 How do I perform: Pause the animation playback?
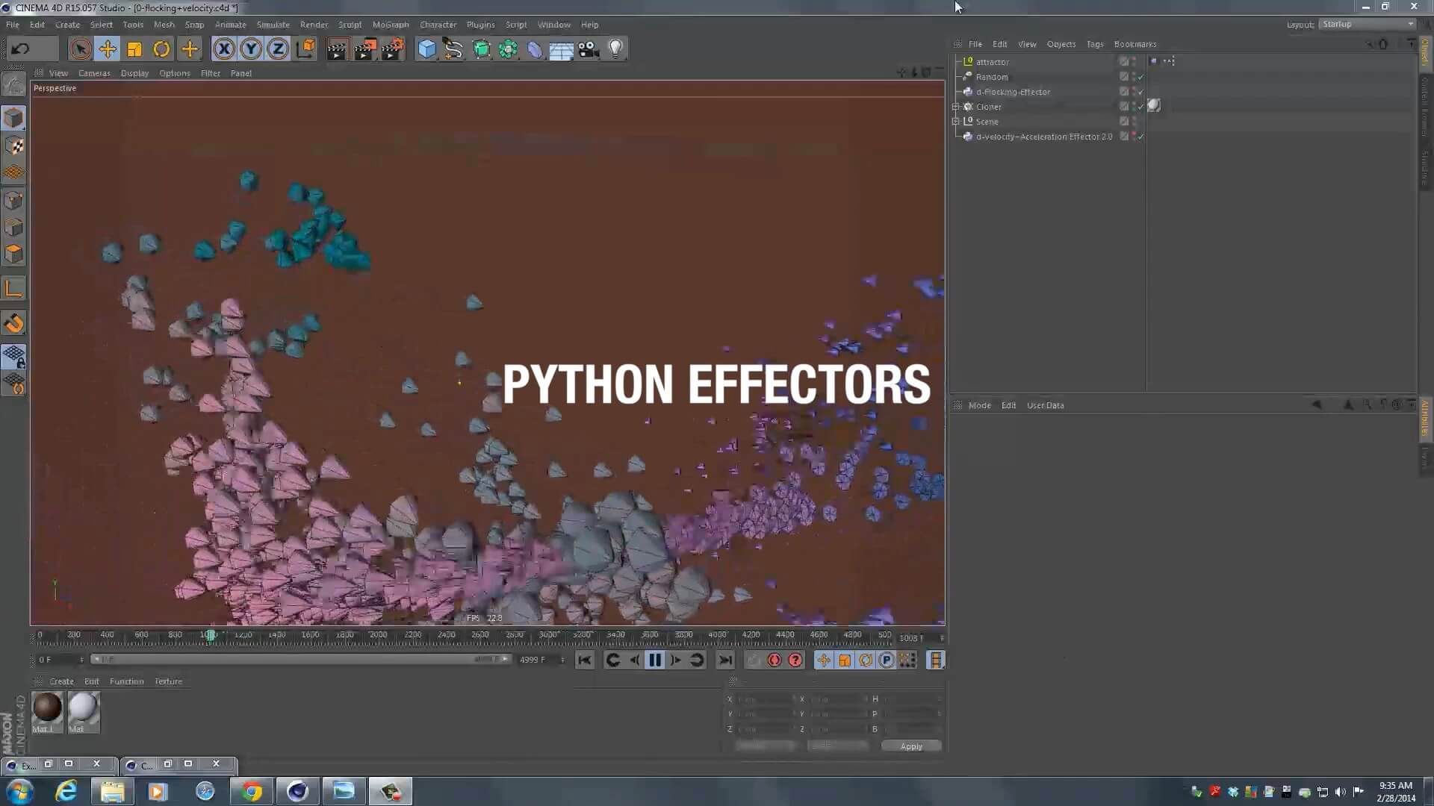[x=655, y=660]
